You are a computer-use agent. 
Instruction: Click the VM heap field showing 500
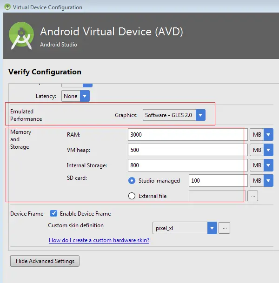[187, 150]
